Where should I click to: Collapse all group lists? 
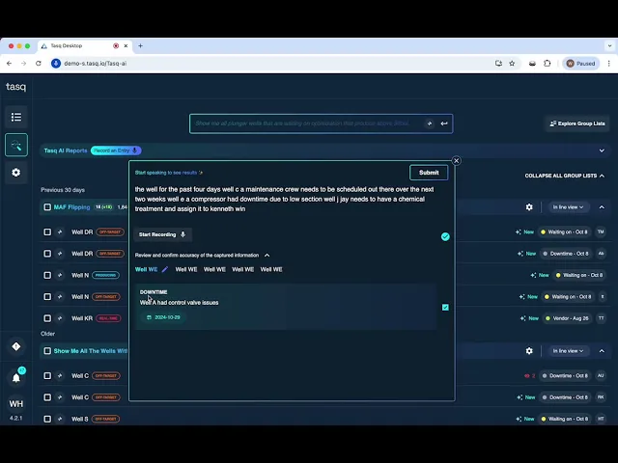click(564, 176)
